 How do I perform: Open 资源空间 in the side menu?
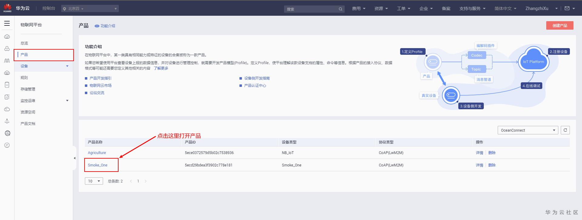click(x=28, y=112)
